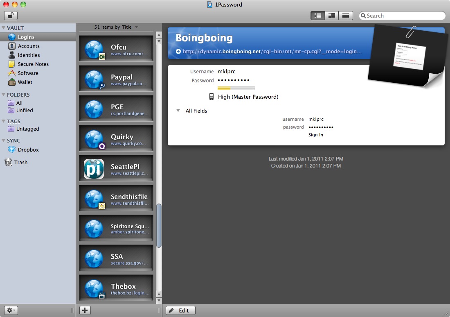
Task: Open the gear actions menu button
Action: [11, 310]
